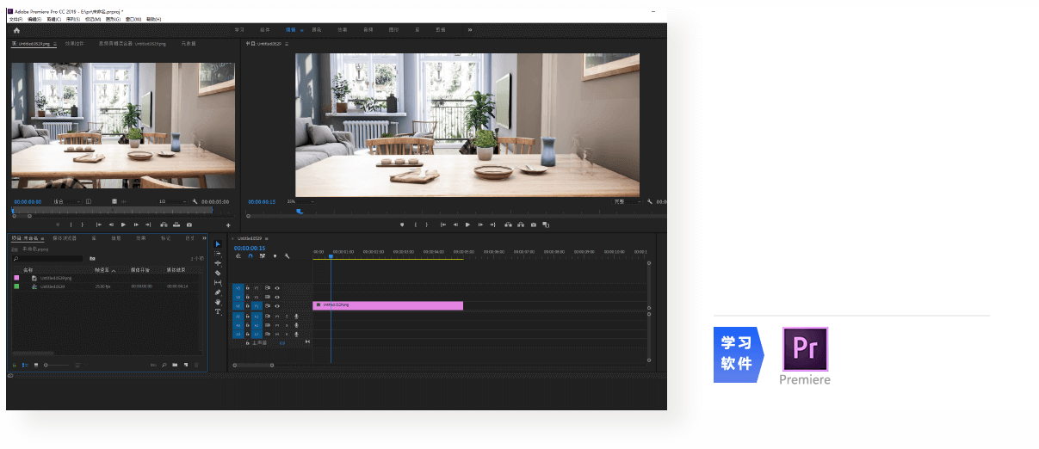Image resolution: width=1039 pixels, height=449 pixels.
Task: Switch Project panel to list view
Action: click(x=25, y=365)
